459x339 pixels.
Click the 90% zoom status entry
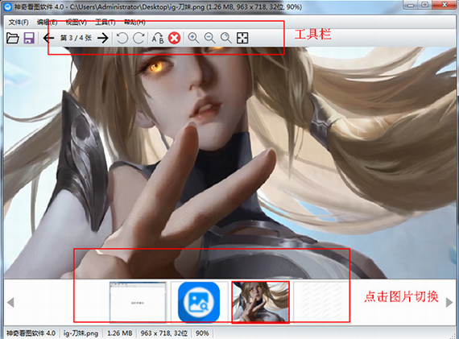tap(202, 333)
